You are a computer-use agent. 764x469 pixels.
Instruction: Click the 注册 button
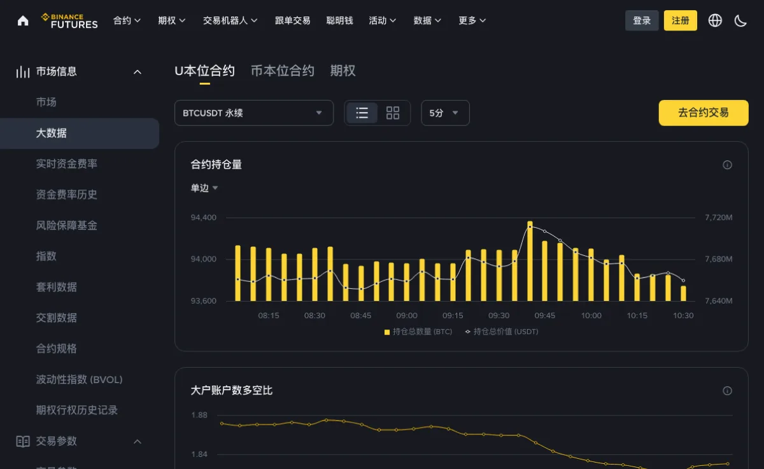pos(681,20)
